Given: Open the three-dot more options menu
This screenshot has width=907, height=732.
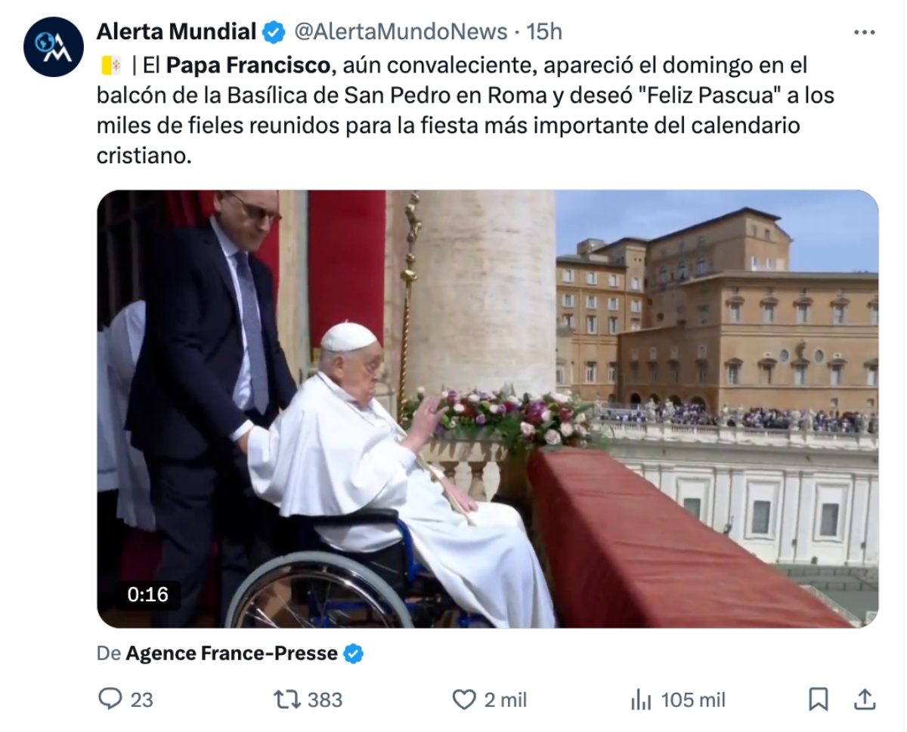Looking at the screenshot, I should (x=864, y=32).
